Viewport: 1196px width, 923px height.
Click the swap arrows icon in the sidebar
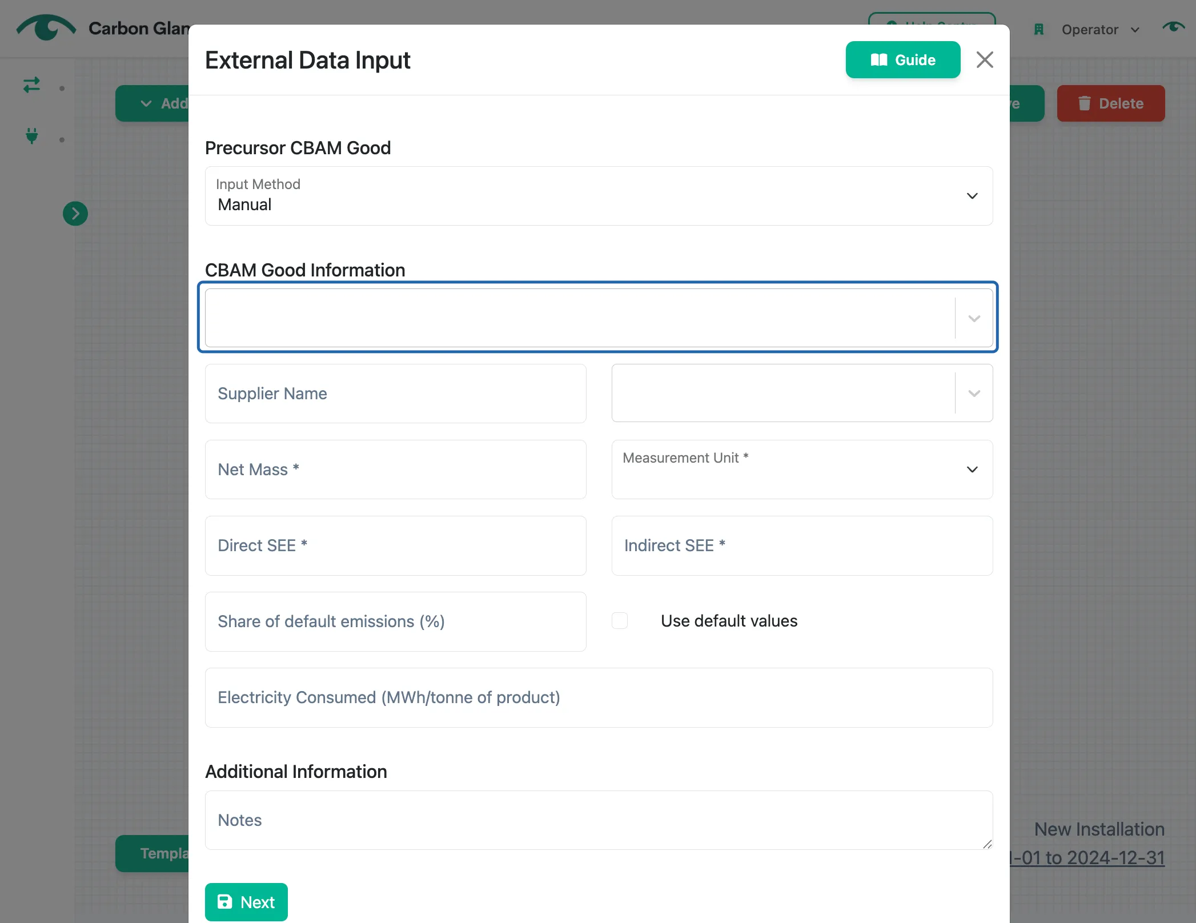point(31,85)
